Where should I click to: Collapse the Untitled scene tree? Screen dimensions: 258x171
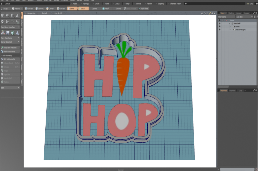pyautogui.click(x=229, y=23)
